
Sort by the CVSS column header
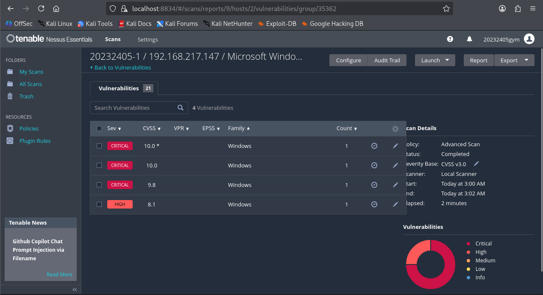(x=152, y=128)
